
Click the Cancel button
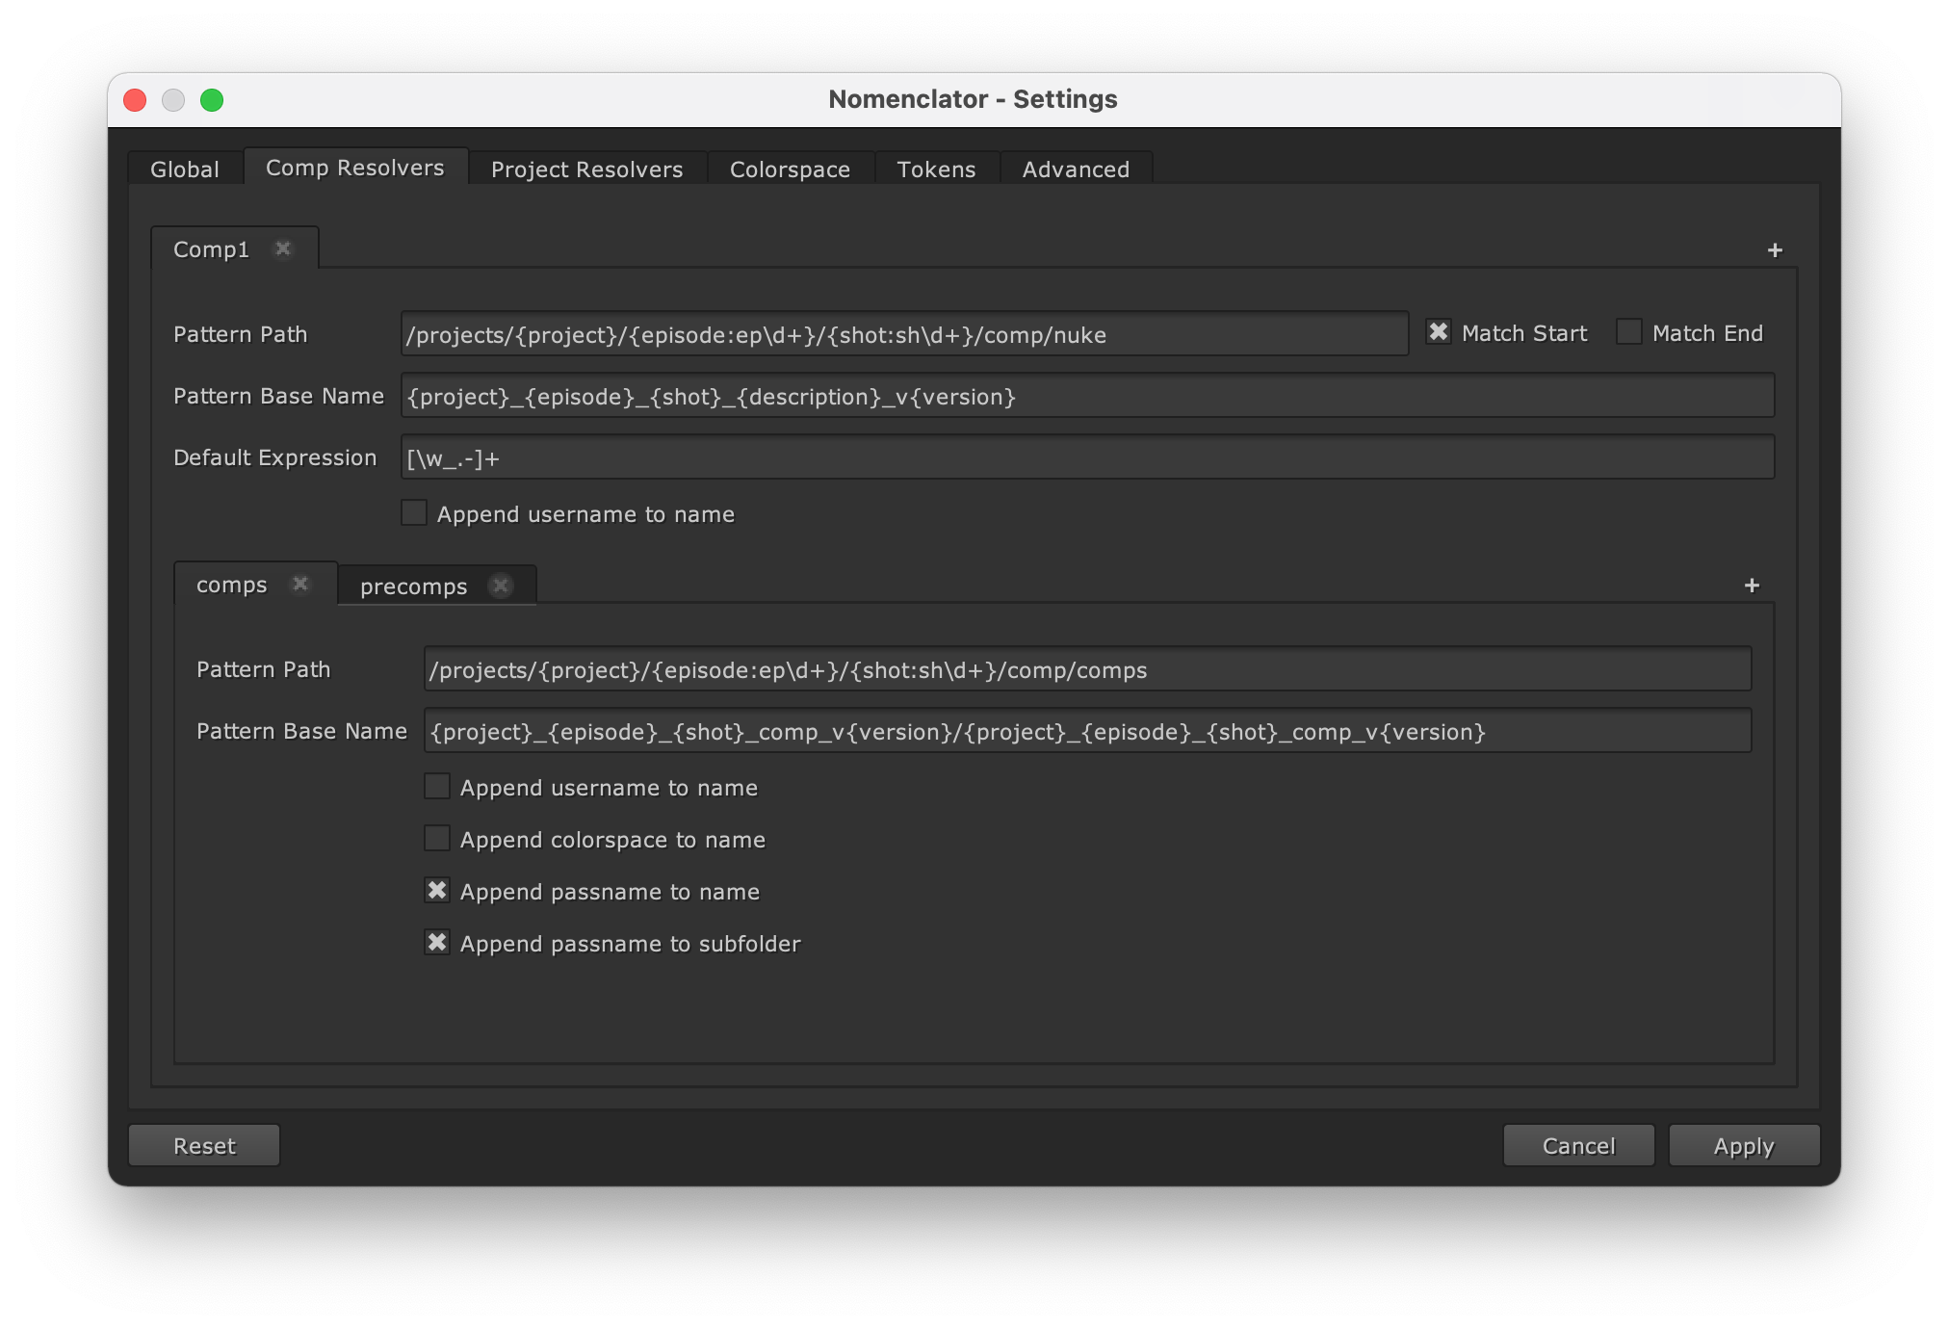coord(1578,1145)
